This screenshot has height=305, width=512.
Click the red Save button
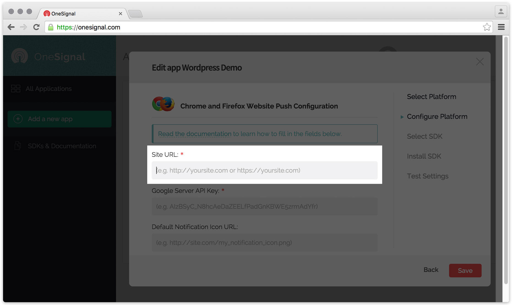point(465,271)
